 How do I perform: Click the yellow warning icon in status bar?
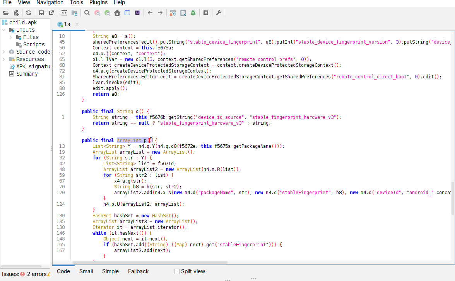(49, 274)
